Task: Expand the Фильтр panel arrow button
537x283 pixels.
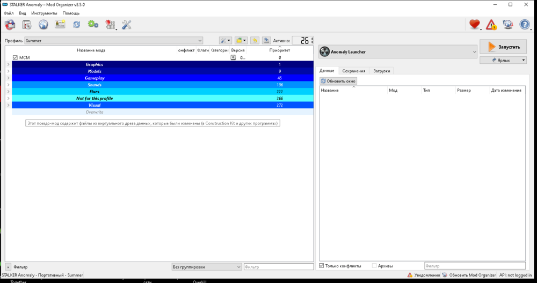Action: (x=8, y=267)
